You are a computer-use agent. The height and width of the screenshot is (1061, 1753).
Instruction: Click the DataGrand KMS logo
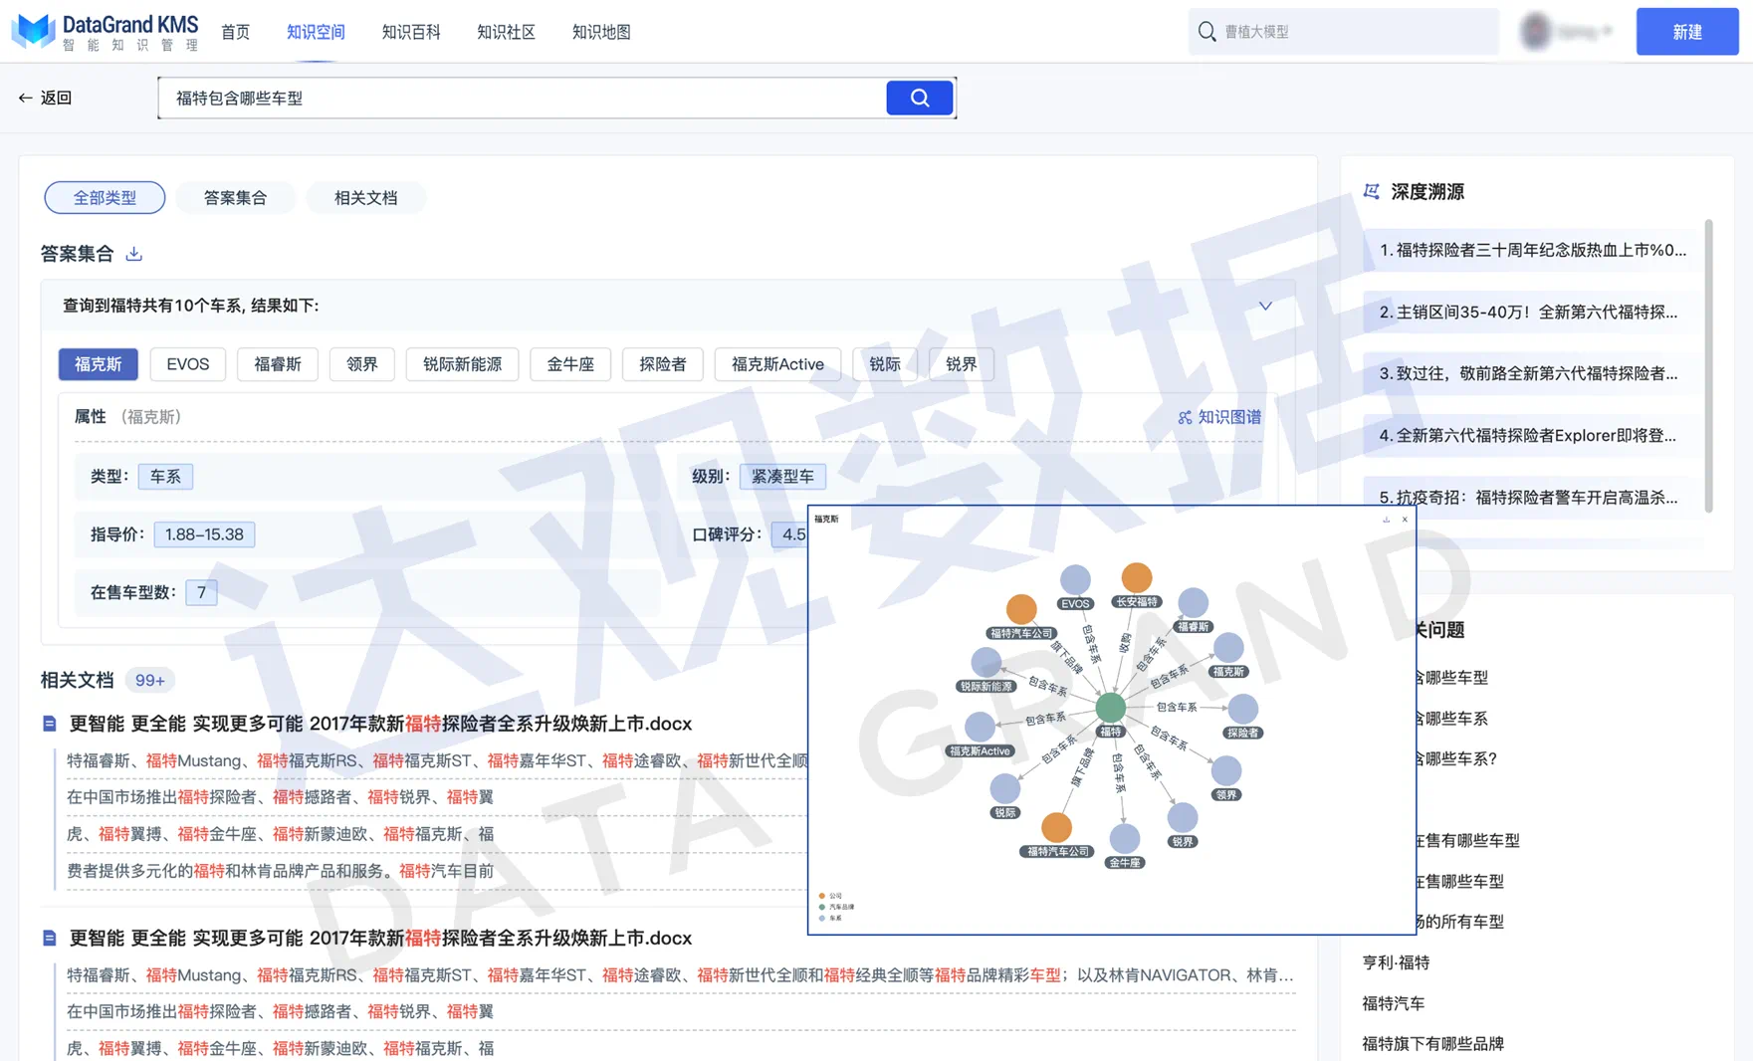point(105,32)
